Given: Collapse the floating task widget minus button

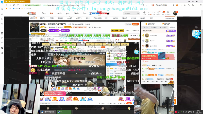Looking at the screenshot, I should click(196, 27).
